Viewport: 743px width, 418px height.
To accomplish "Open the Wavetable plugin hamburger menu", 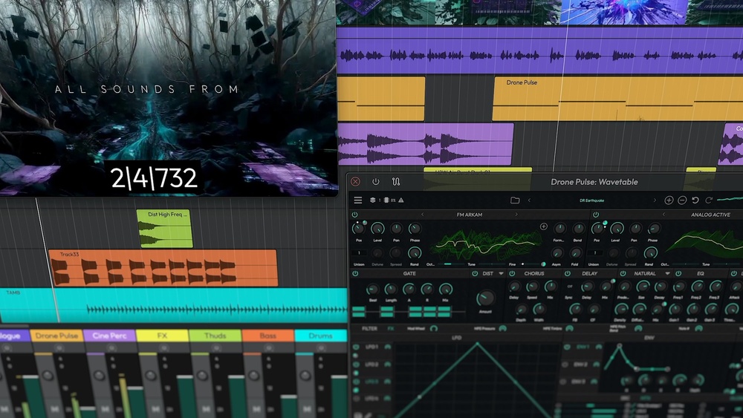I will 358,200.
